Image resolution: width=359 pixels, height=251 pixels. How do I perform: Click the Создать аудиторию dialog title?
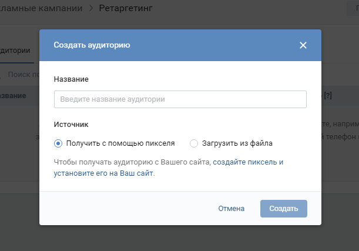click(92, 45)
